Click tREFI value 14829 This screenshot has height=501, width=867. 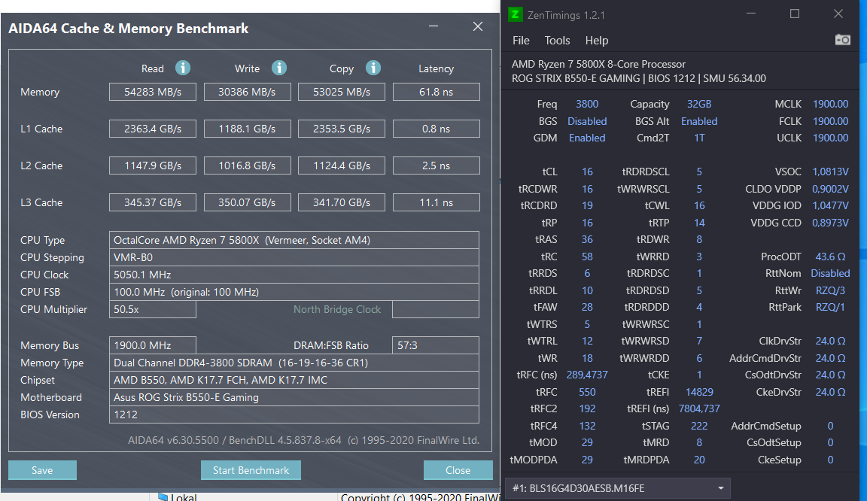(x=699, y=392)
